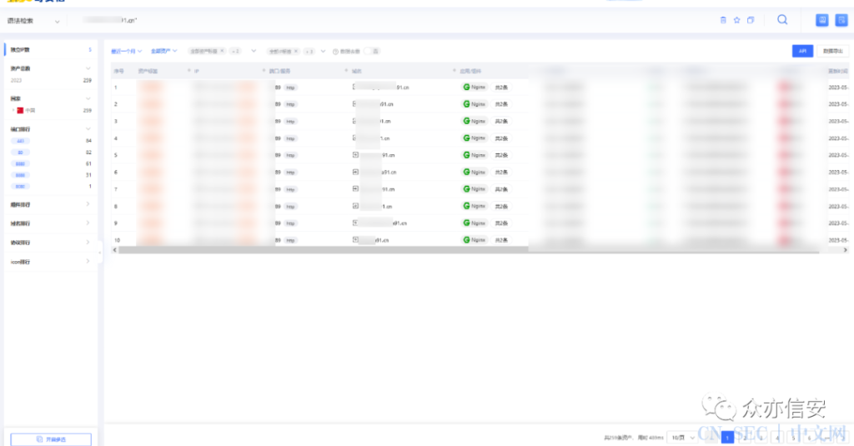
Task: Expand the IP tag filter dropdown arrow
Action: click(x=323, y=51)
